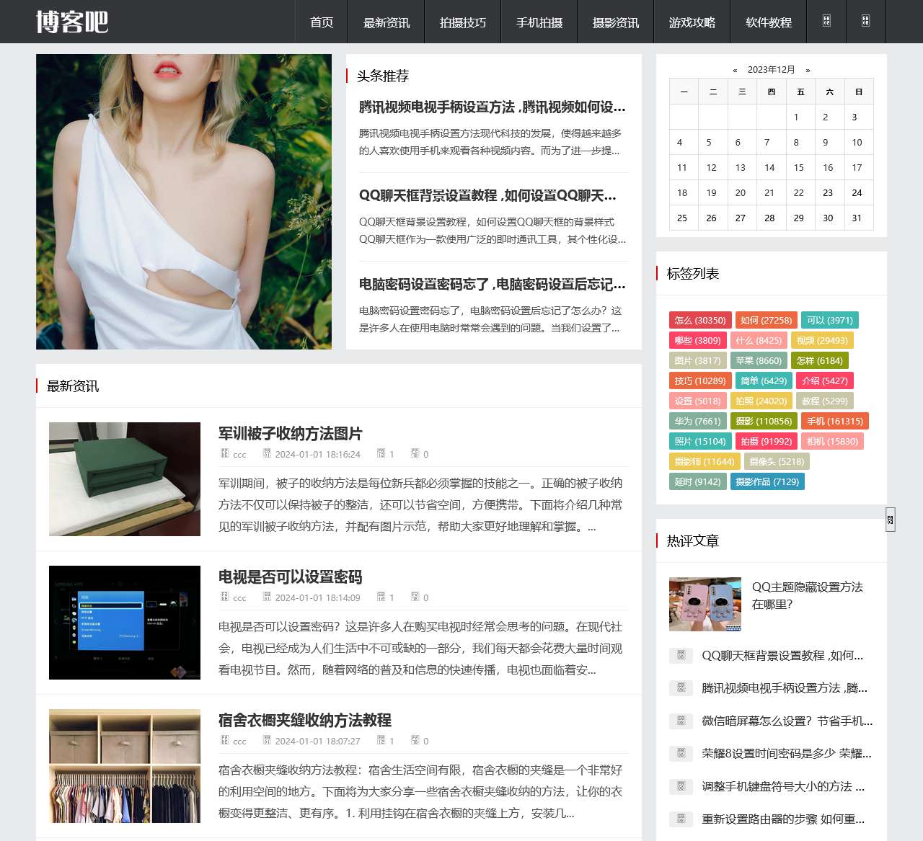Open the 手机拍摄 navigation item
Viewport: 923px width, 841px height.
coord(539,22)
